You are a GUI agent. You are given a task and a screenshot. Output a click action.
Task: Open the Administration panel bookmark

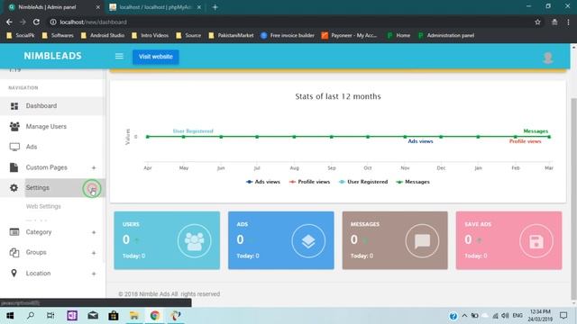[446, 36]
